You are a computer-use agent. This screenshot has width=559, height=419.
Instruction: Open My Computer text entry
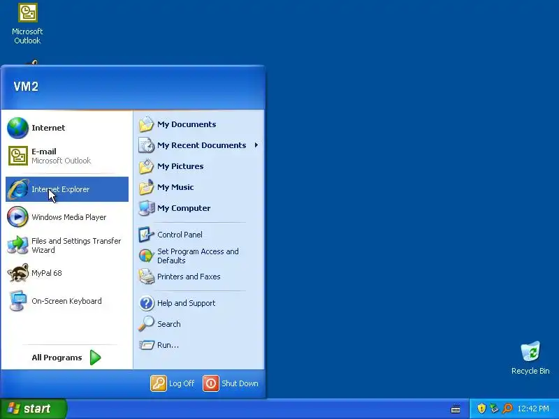point(184,208)
